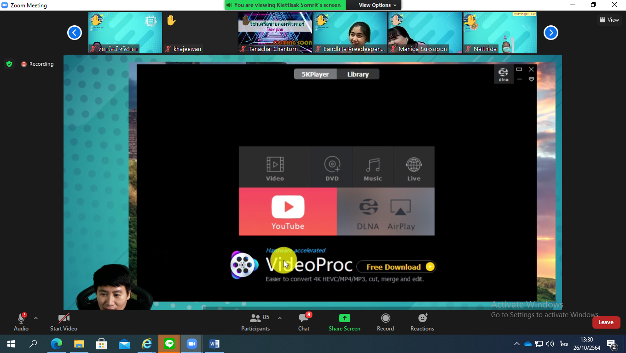
Task: Open the Video option in 5KPlayer
Action: tap(275, 167)
